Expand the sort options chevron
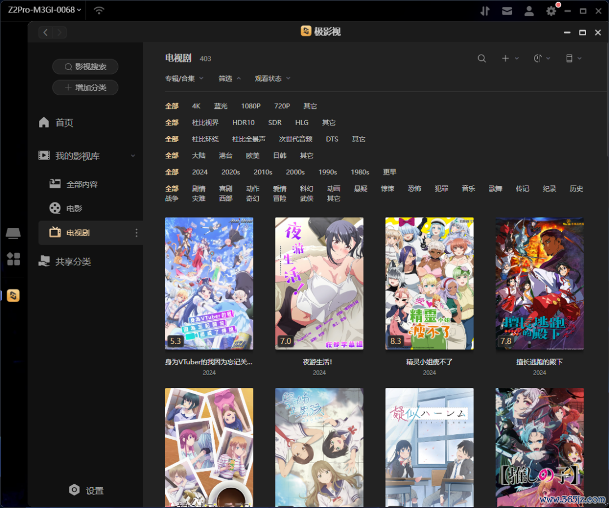The height and width of the screenshot is (508, 609). click(549, 58)
